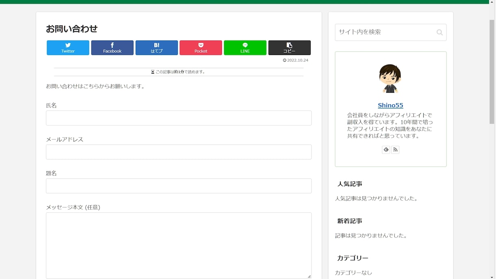Image resolution: width=496 pixels, height=279 pixels.
Task: Click the 人気記事 sidebar heading
Action: click(x=350, y=184)
